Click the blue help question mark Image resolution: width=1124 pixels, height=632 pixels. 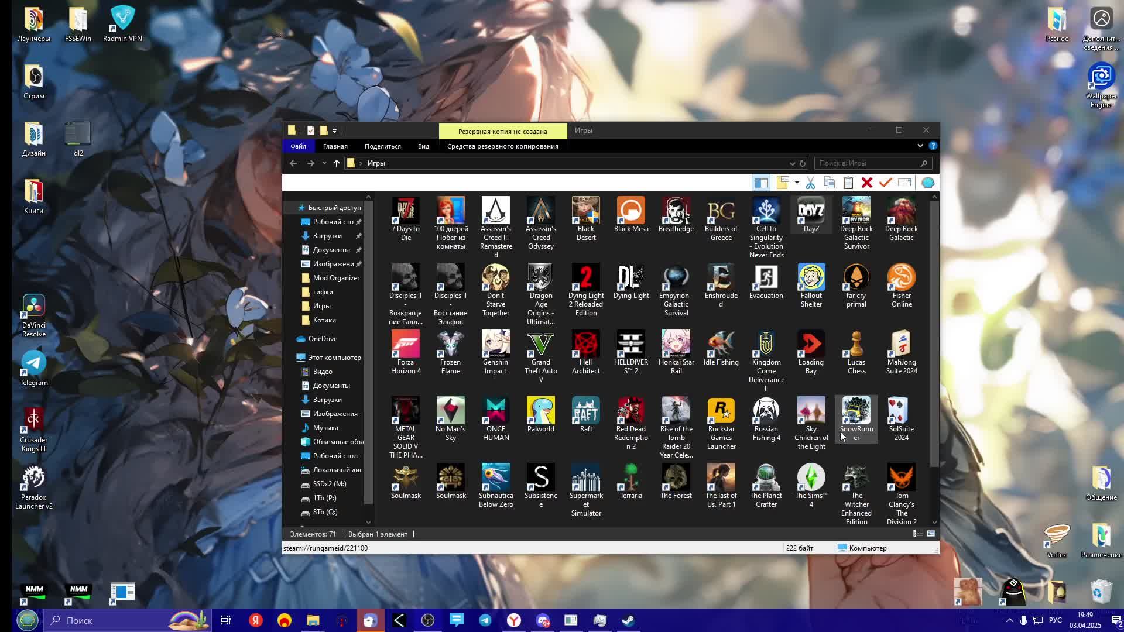pyautogui.click(x=933, y=146)
